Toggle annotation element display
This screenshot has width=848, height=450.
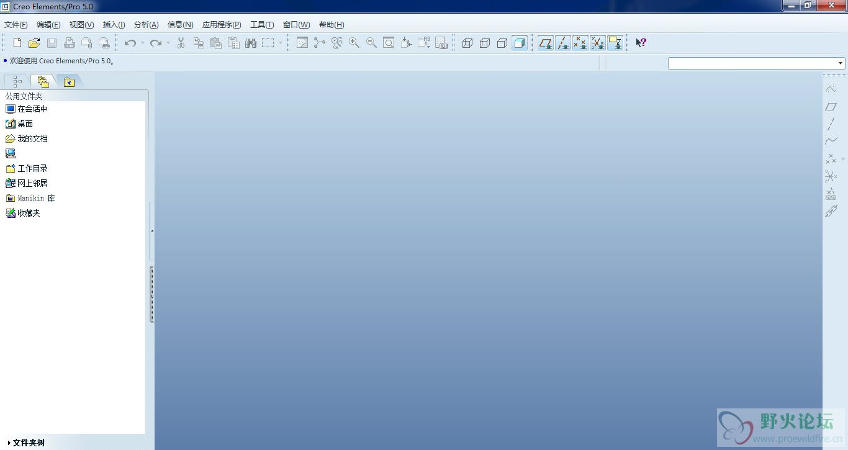pyautogui.click(x=615, y=43)
